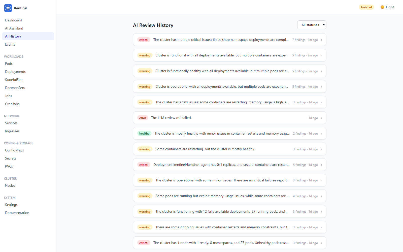Click '5 findings · 2m ago' text
The image size is (403, 252).
click(x=305, y=55)
